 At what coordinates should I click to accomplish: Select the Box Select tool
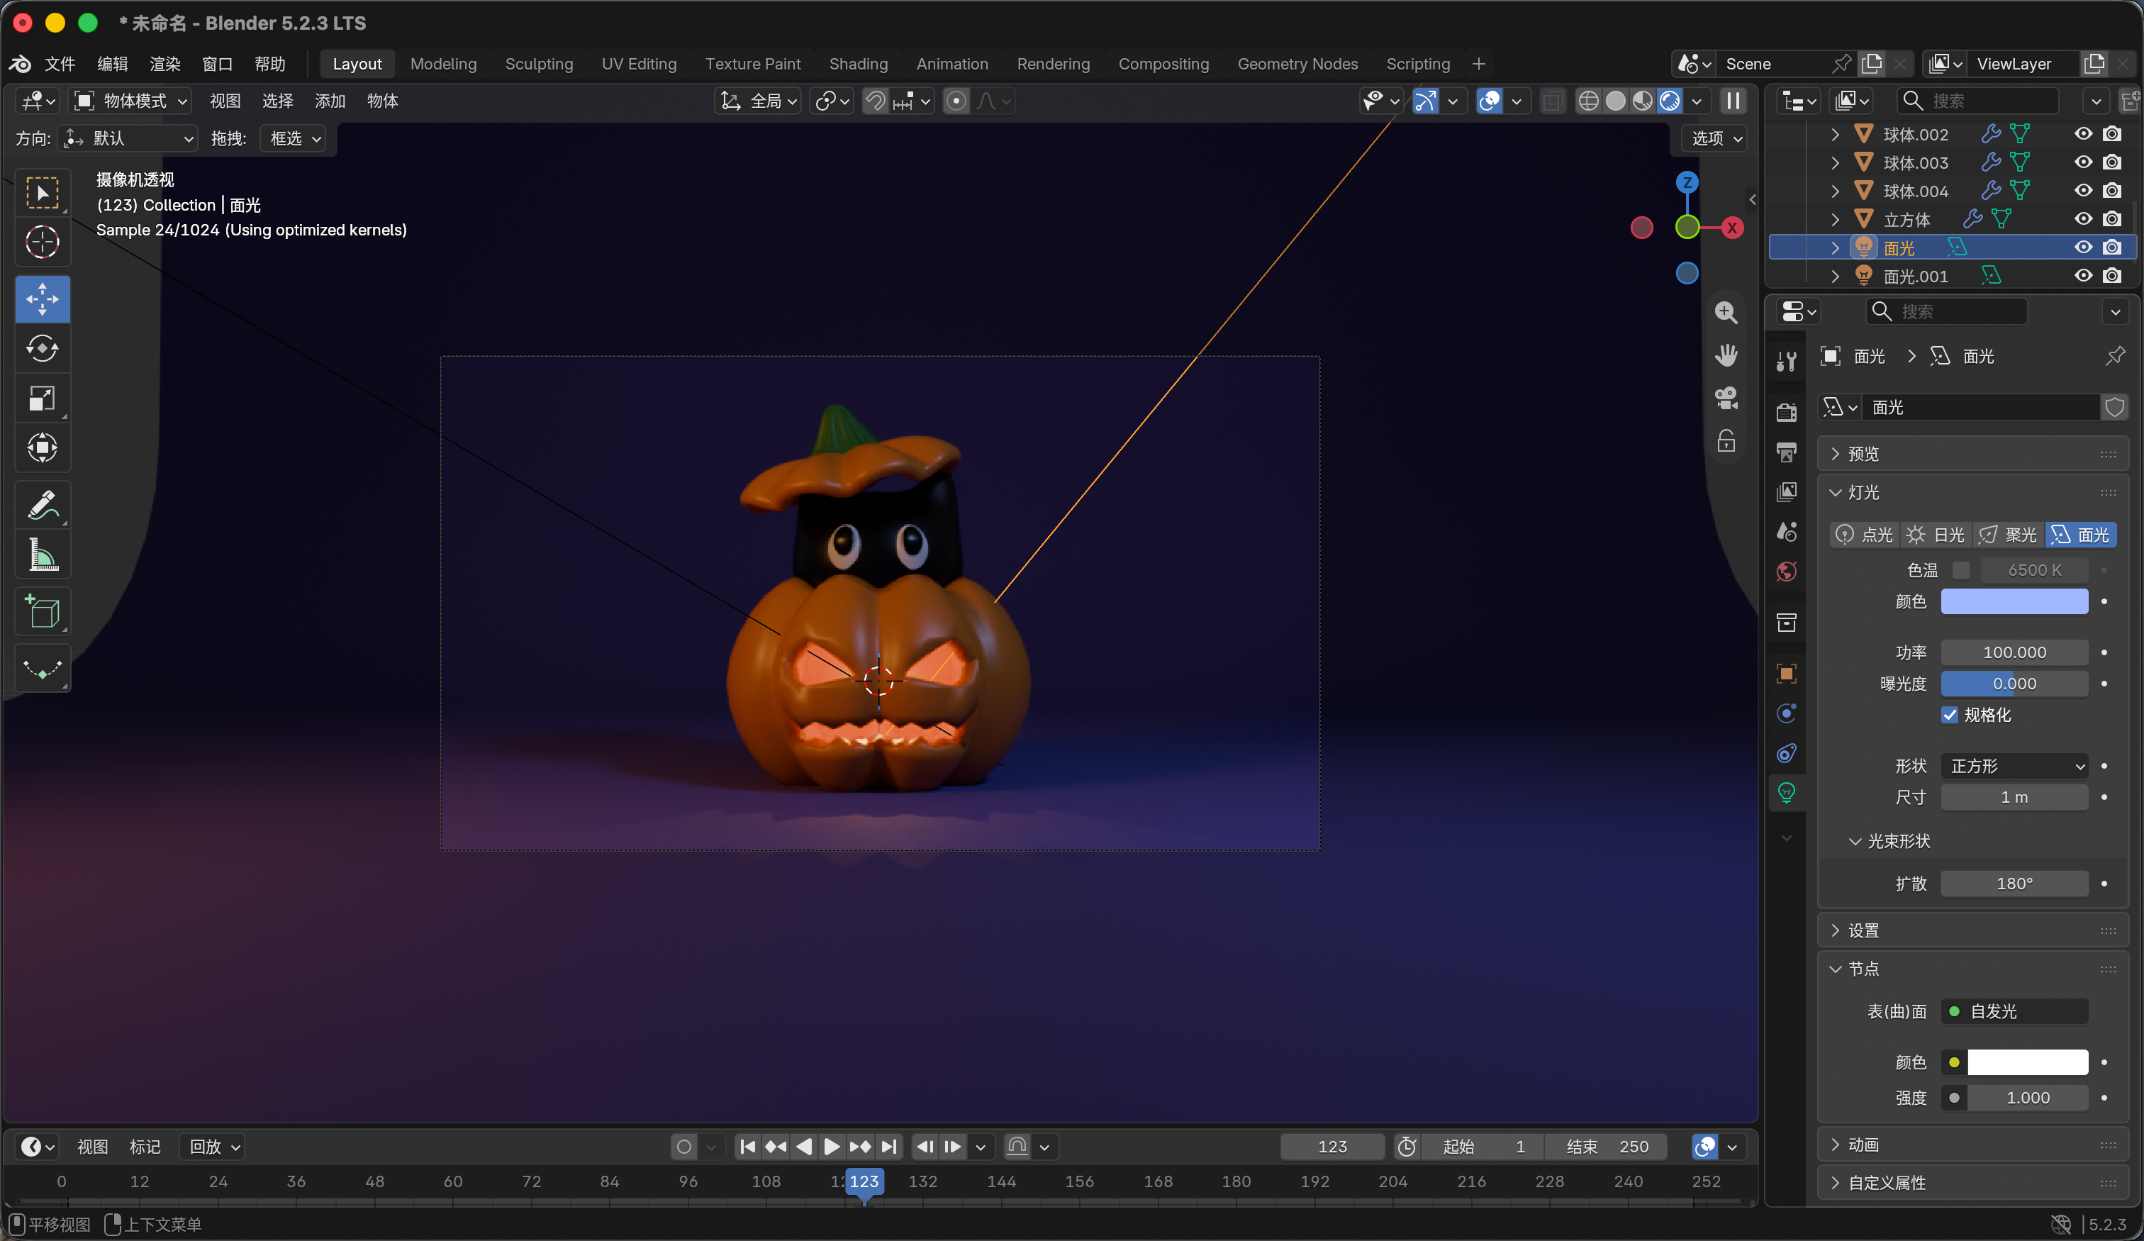42,192
